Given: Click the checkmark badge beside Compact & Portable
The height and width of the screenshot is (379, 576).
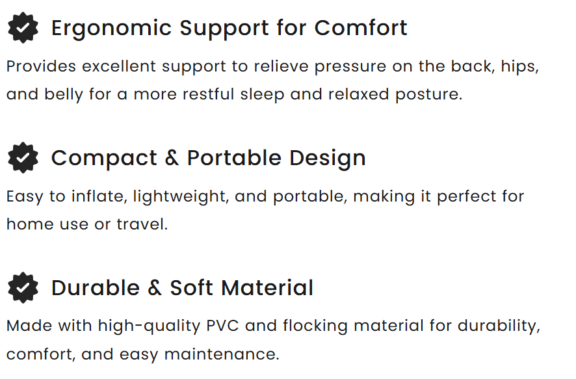Looking at the screenshot, I should click(23, 157).
